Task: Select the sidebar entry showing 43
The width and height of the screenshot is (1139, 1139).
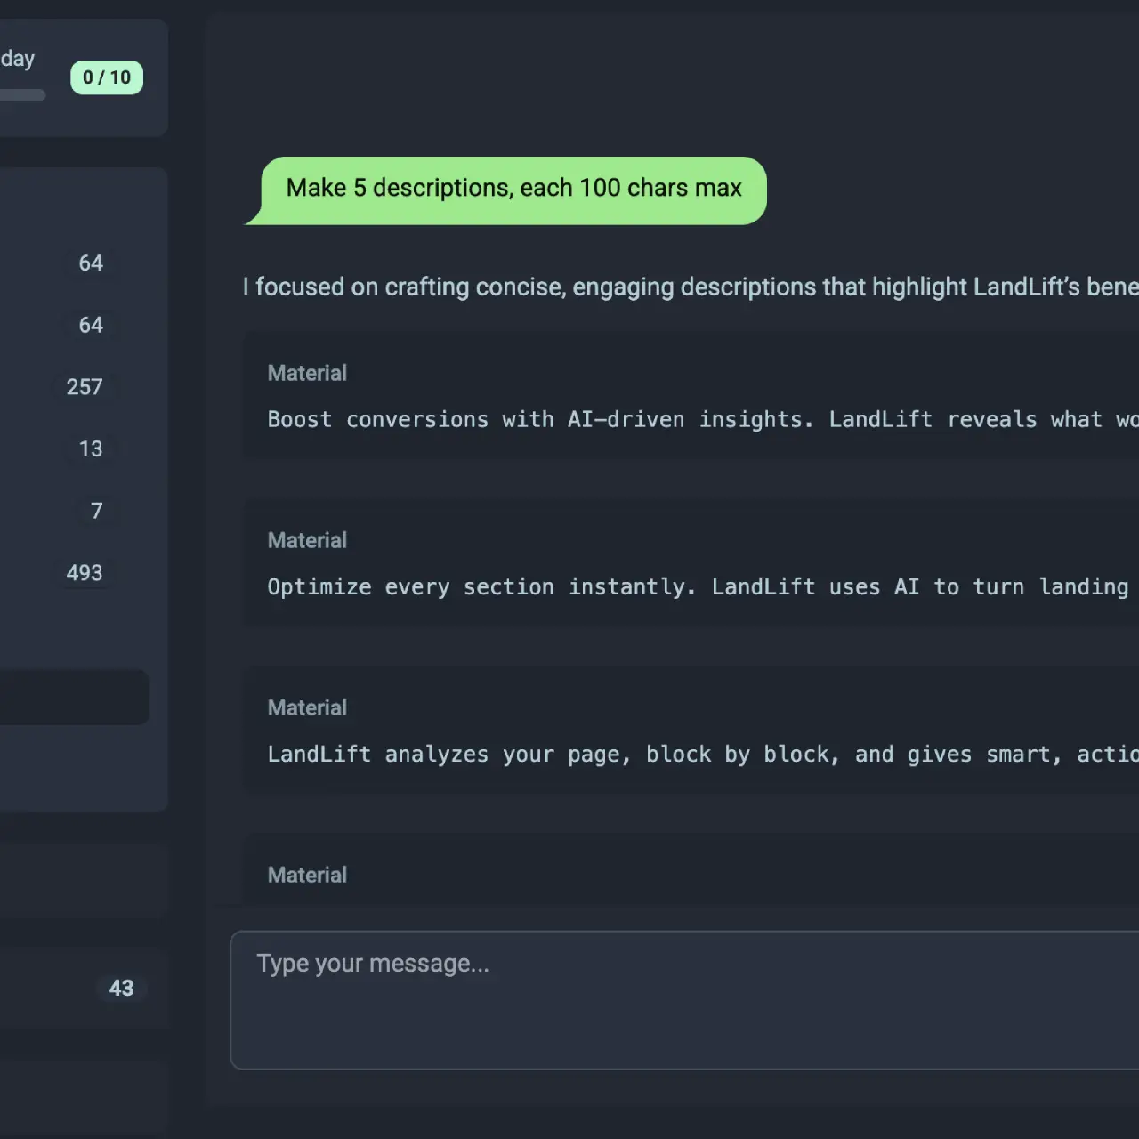Action: pyautogui.click(x=121, y=988)
